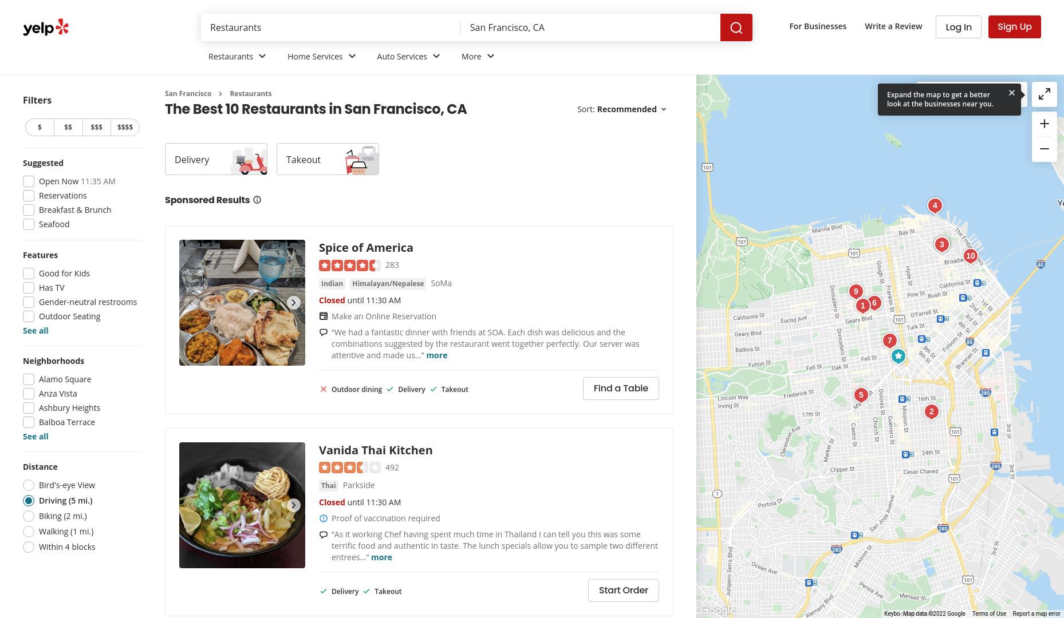Show next photo for Spice of America
1064x618 pixels.
(293, 303)
